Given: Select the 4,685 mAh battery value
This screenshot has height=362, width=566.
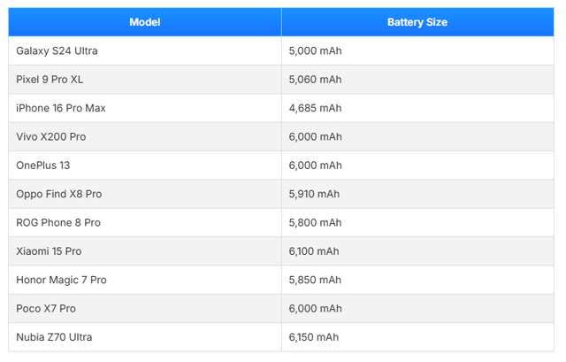Looking at the screenshot, I should pos(315,108).
